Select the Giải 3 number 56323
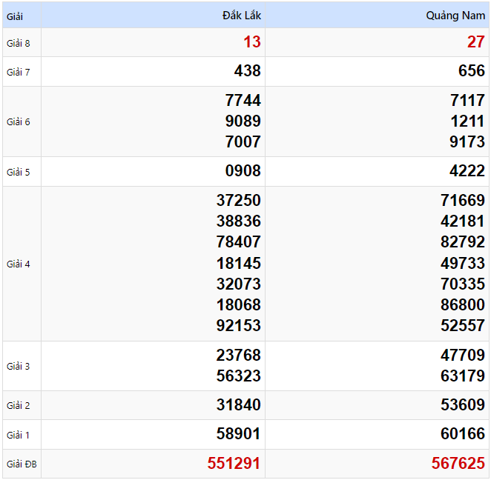491x480 pixels. 239,376
